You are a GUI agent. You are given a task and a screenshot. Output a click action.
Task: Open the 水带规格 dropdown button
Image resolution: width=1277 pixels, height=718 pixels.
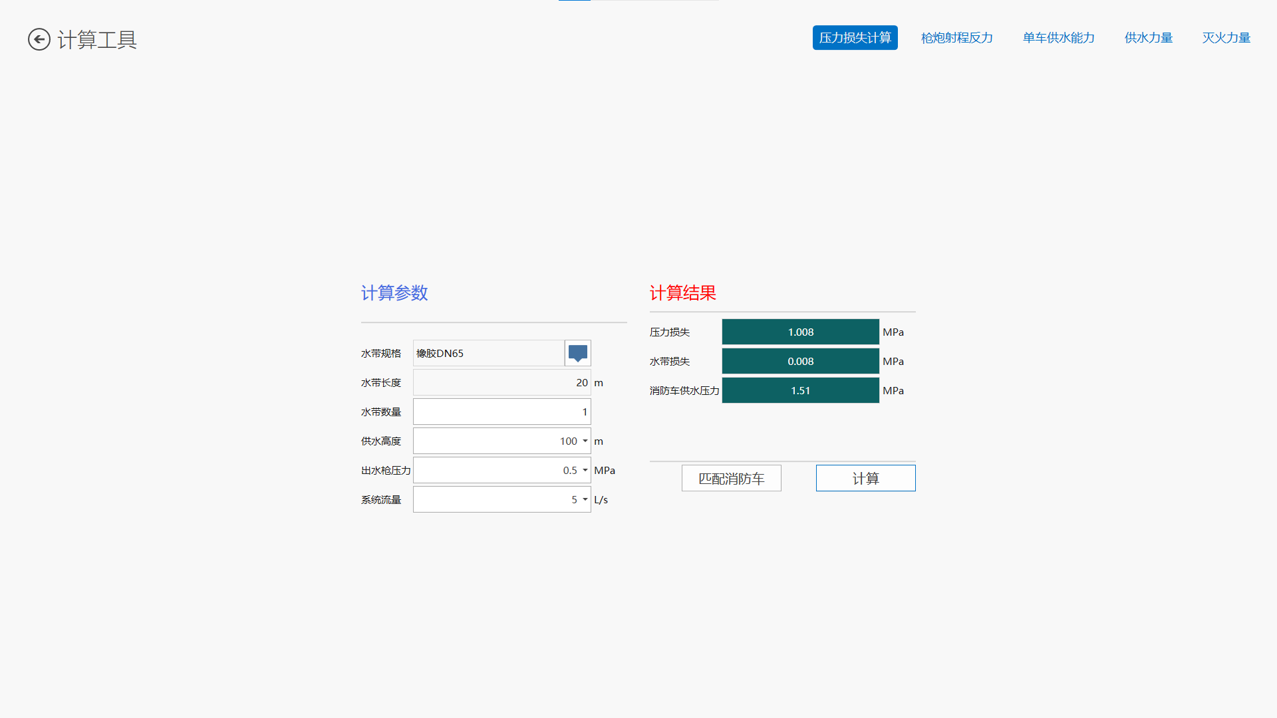click(x=578, y=353)
